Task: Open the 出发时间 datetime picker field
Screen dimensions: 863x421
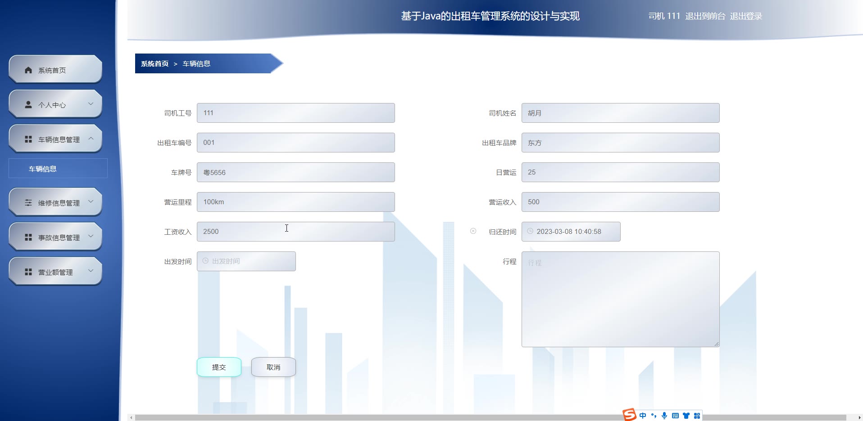Action: pos(246,261)
